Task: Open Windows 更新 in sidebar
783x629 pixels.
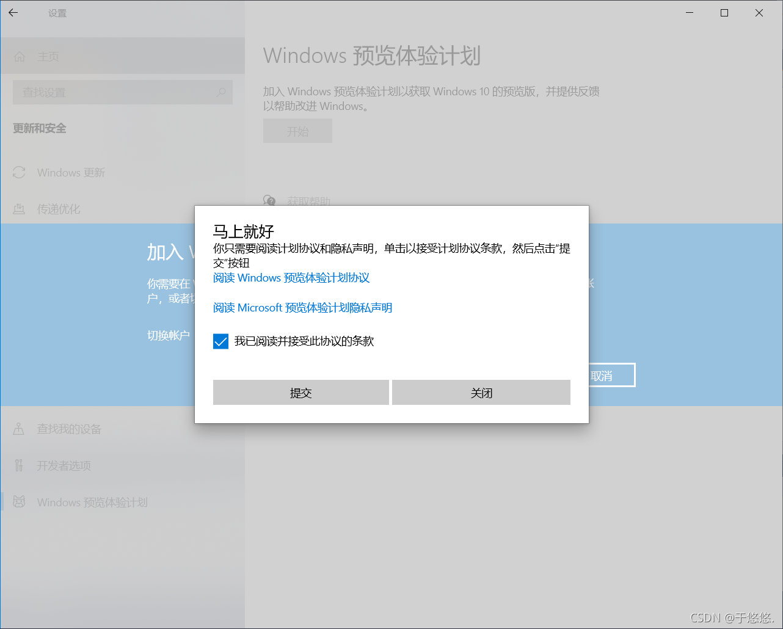Action: pos(122,173)
